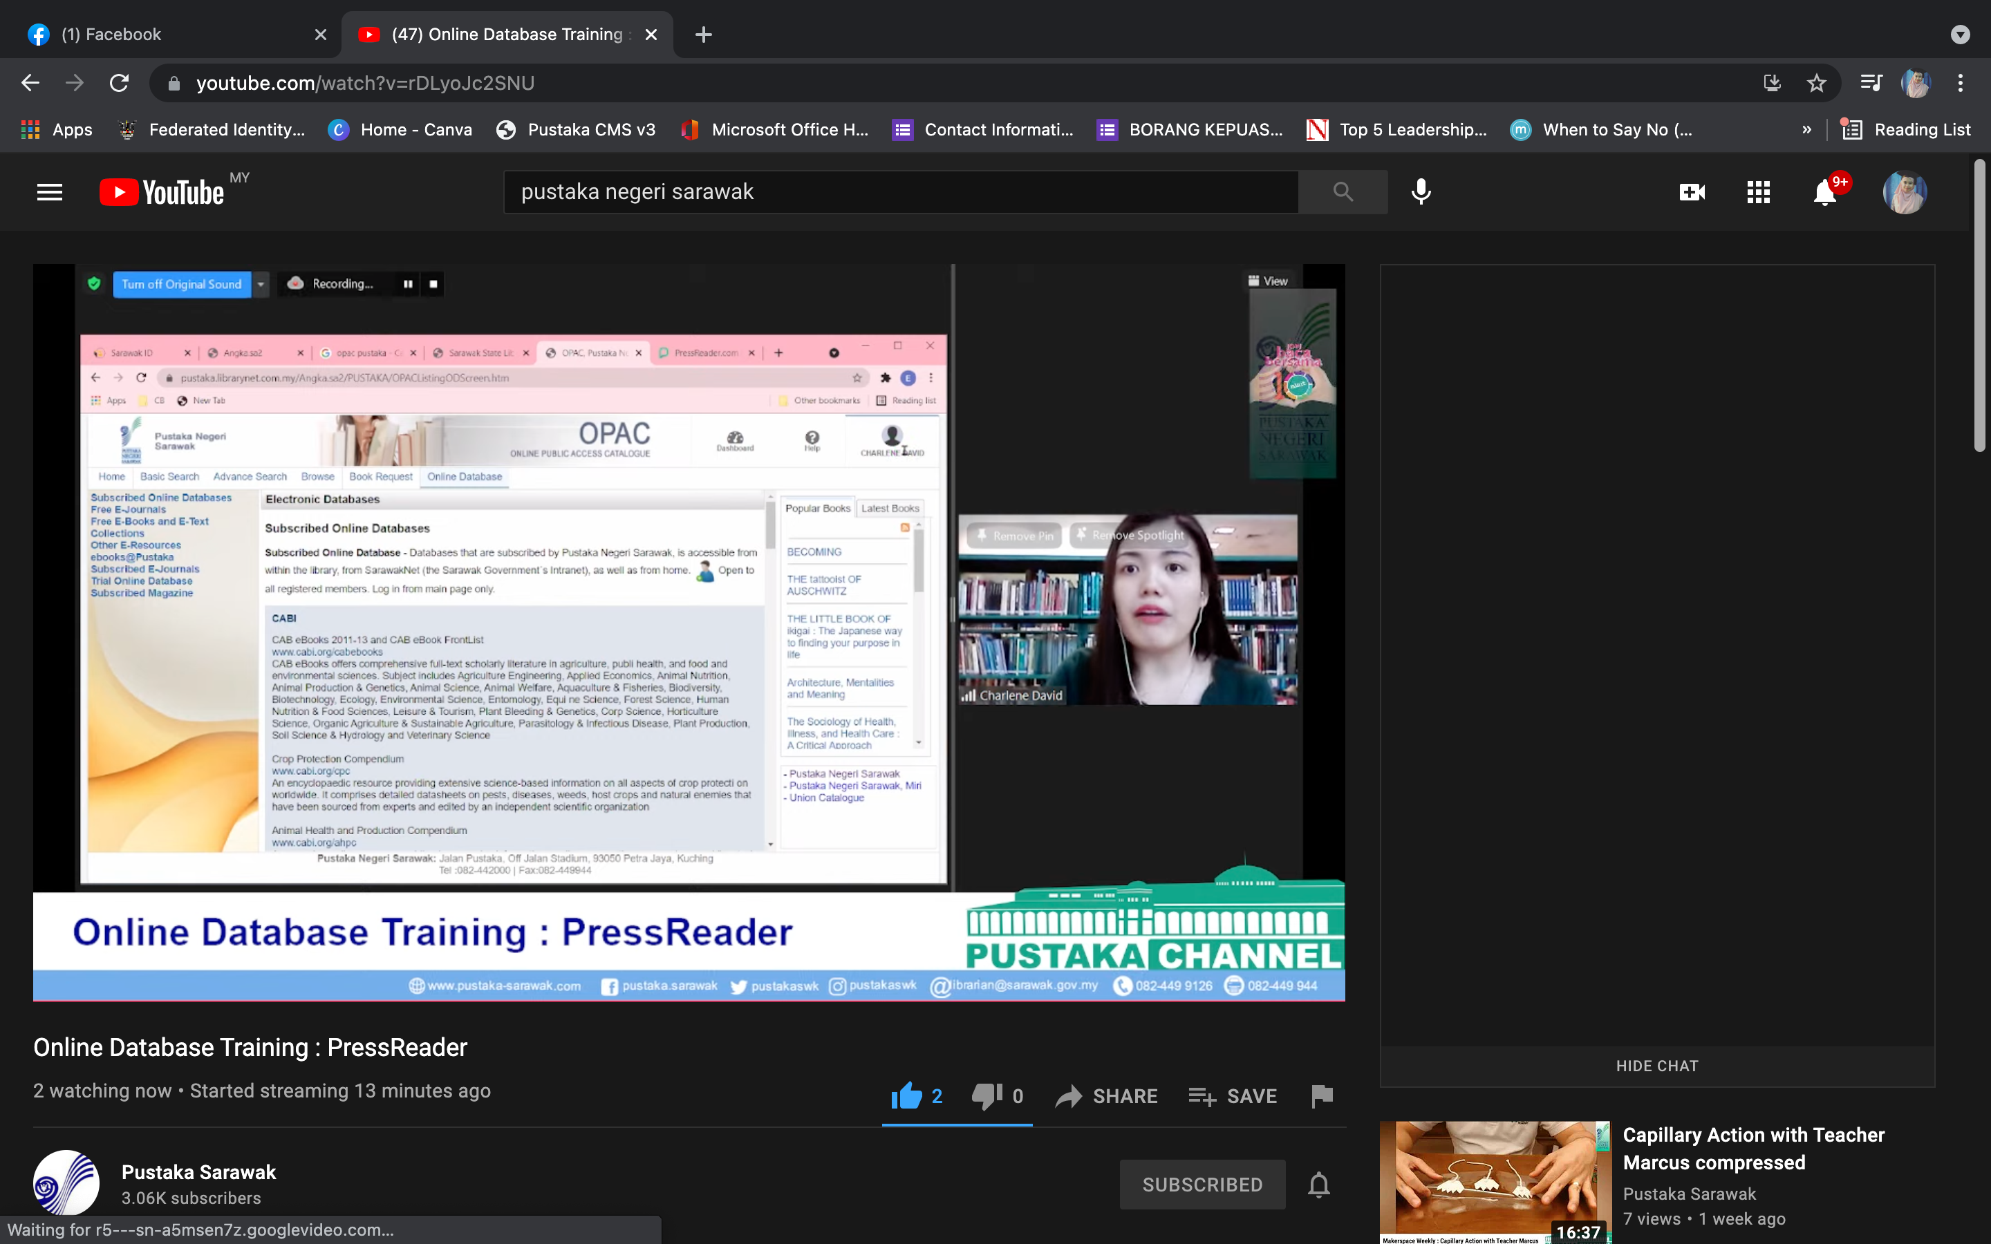Open YouTube account avatar menu
Viewport: 1991px width, 1244px height.
[x=1905, y=193]
